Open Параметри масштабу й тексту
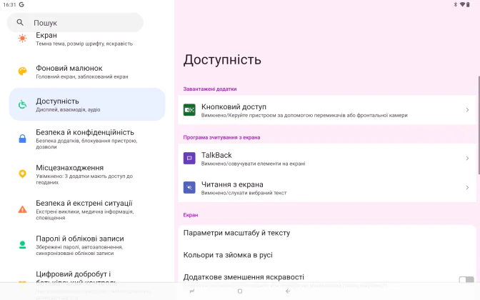 click(x=327, y=233)
